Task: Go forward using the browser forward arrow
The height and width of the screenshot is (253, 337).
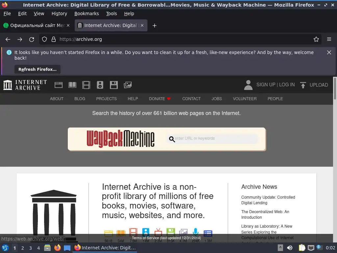Action: (x=19, y=40)
